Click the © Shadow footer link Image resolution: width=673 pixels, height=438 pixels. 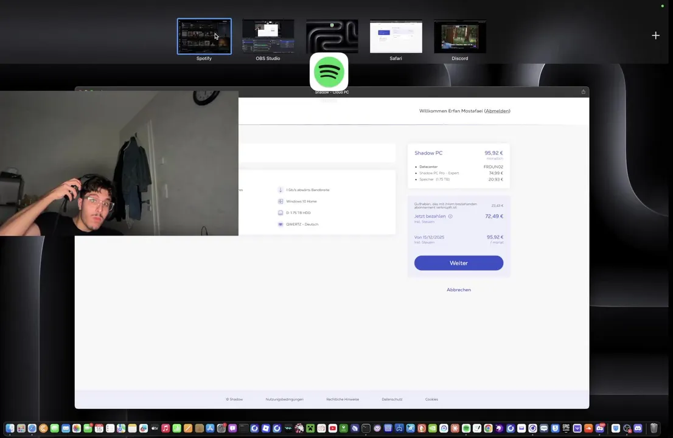(234, 399)
